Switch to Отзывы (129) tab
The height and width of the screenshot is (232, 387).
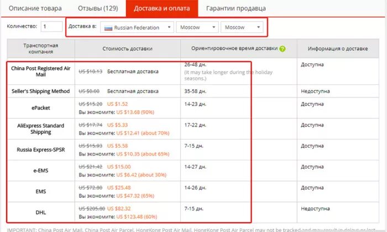[98, 8]
